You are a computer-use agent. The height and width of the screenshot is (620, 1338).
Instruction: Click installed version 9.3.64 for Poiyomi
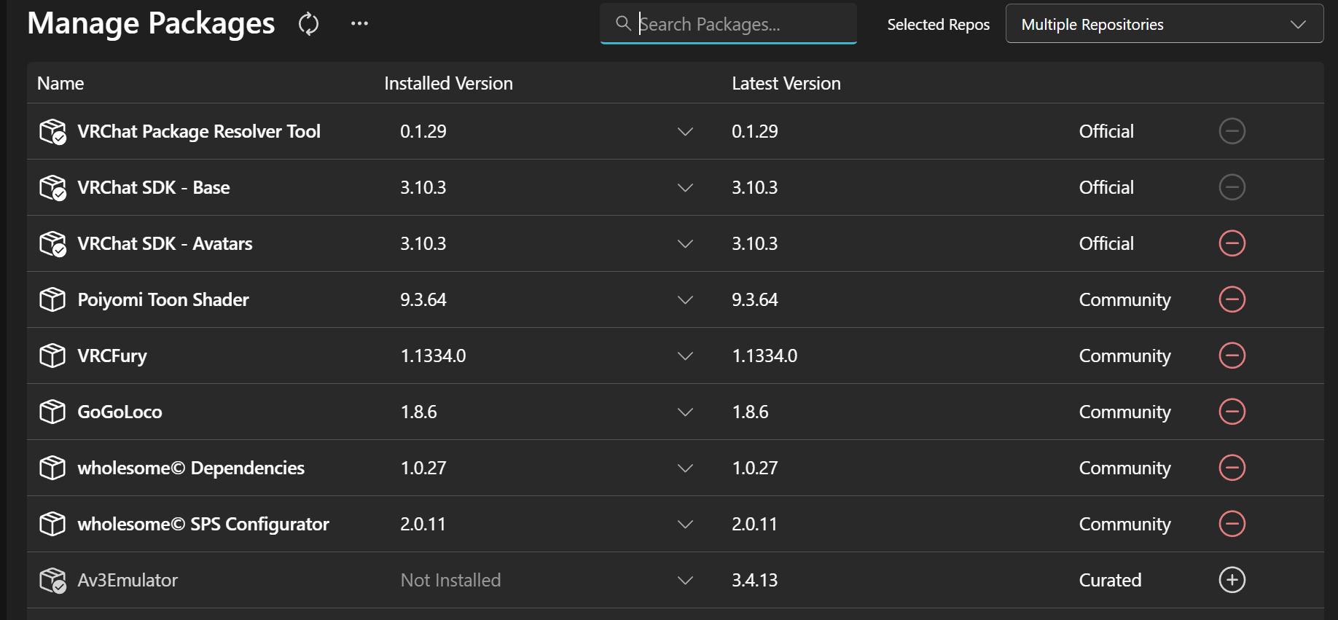[x=423, y=299]
